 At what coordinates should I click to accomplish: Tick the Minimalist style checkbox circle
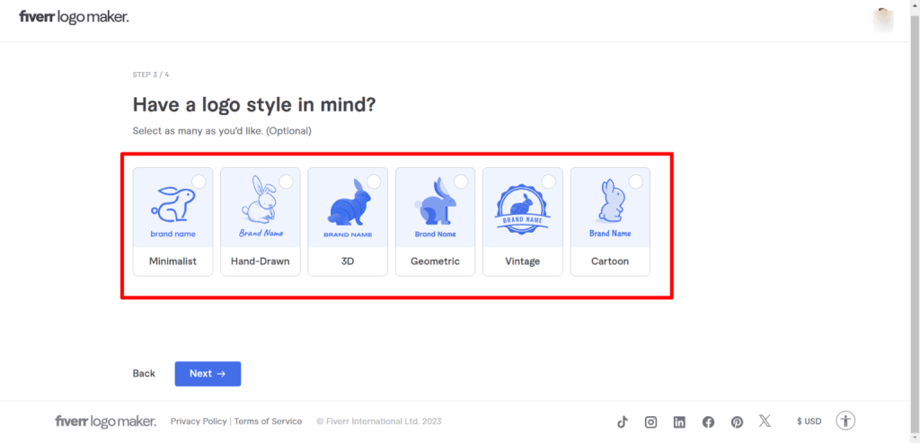pyautogui.click(x=199, y=182)
